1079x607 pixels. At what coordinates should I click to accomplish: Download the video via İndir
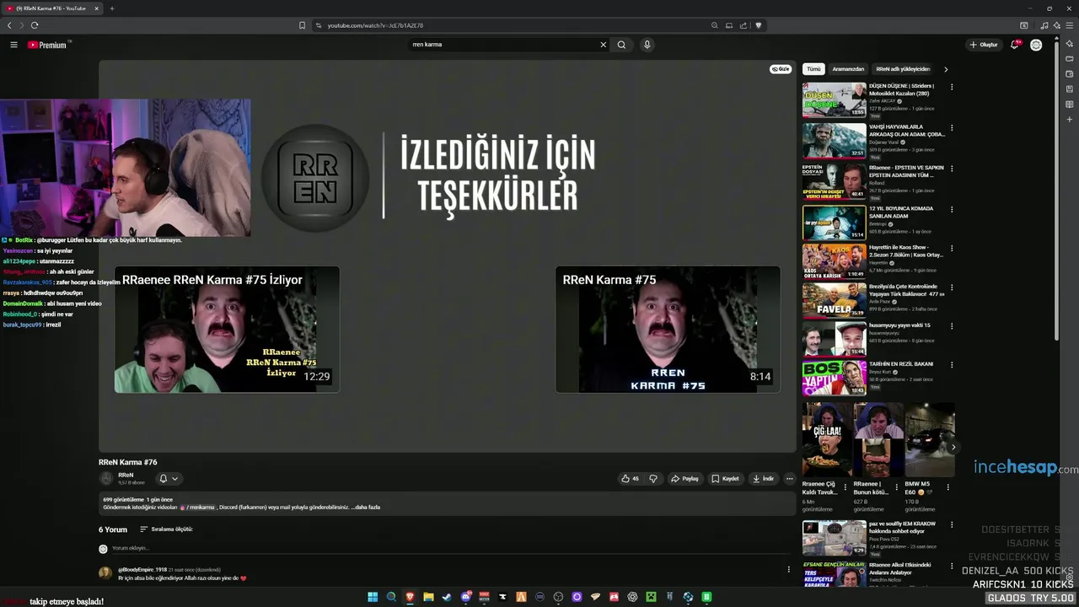click(x=763, y=478)
